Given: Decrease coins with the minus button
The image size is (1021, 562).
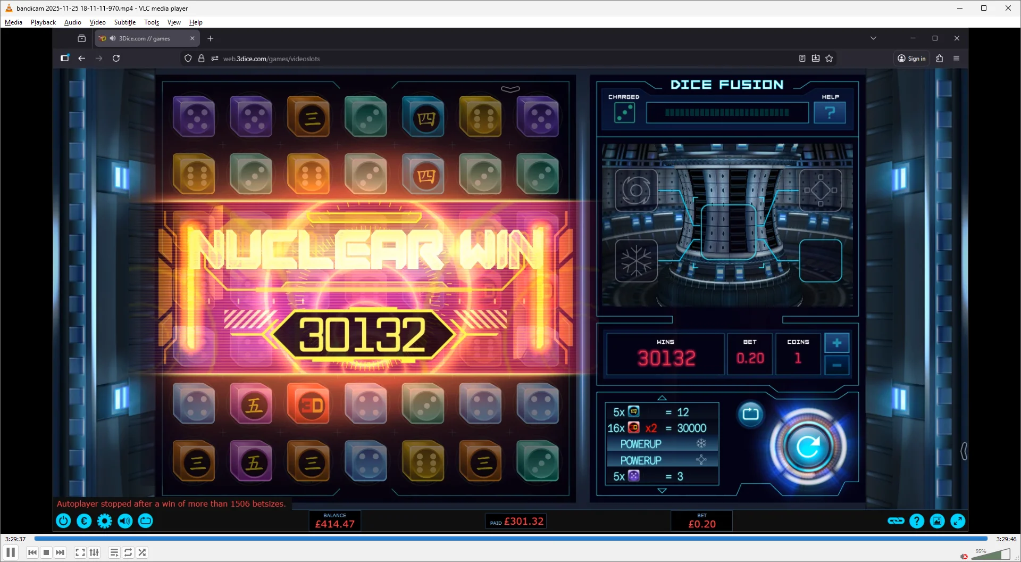Looking at the screenshot, I should [836, 365].
